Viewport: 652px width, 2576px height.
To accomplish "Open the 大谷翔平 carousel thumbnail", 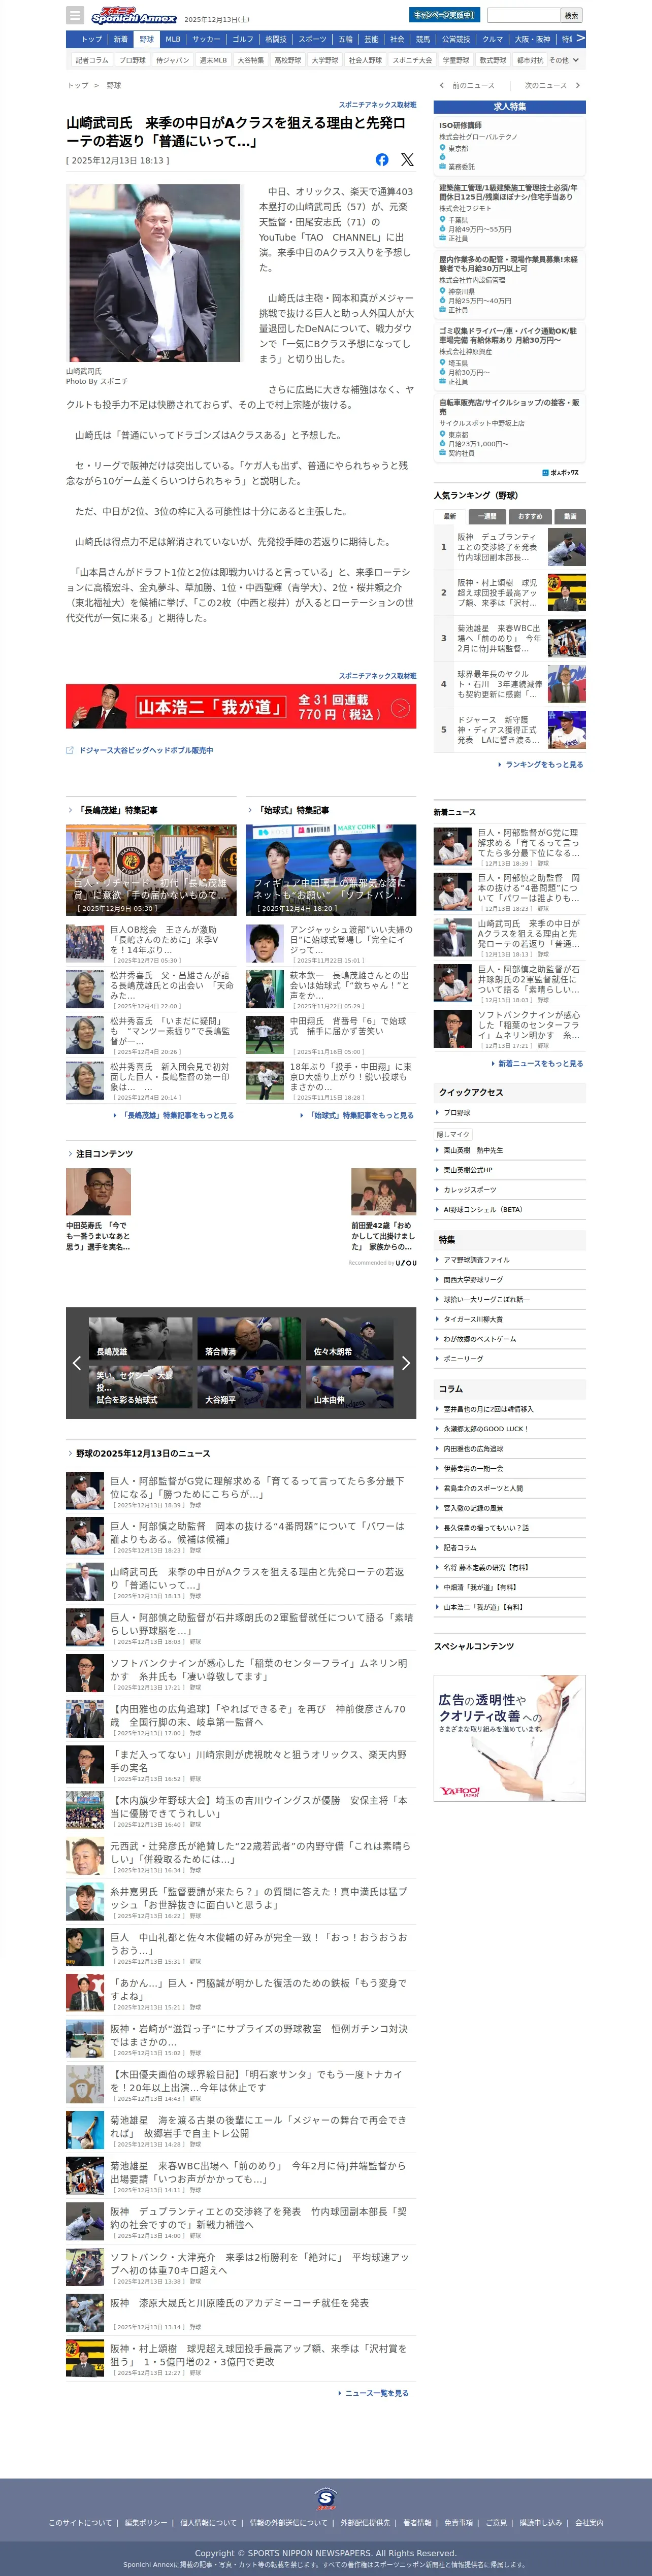I will pos(249,1386).
